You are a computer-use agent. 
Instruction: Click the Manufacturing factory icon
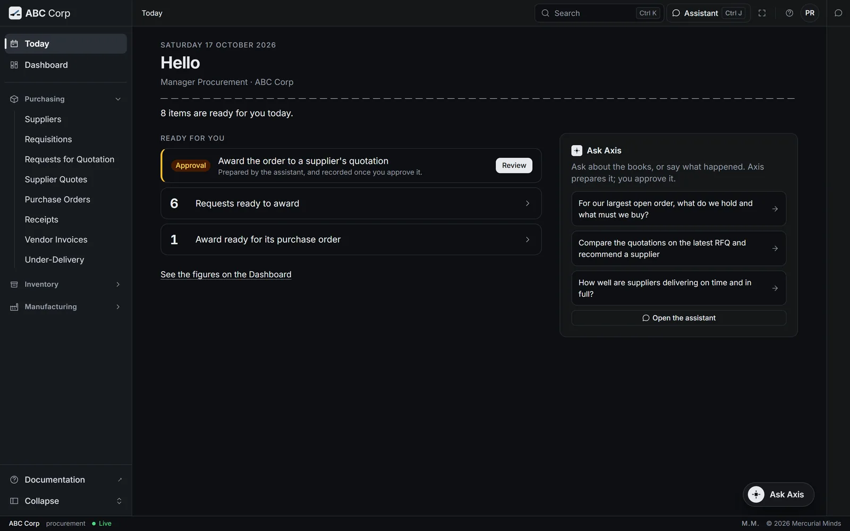[x=14, y=307]
